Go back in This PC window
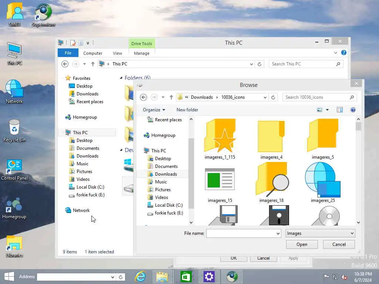 pyautogui.click(x=65, y=64)
